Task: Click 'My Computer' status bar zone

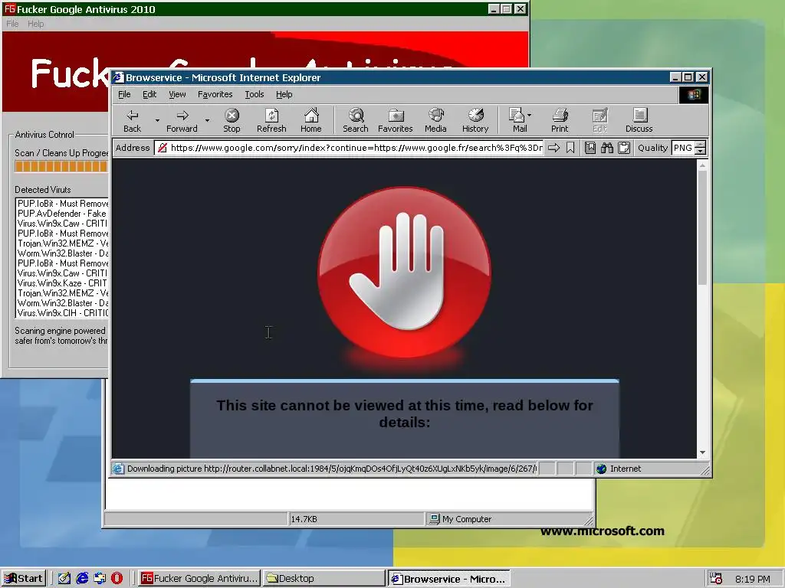Action: [508, 519]
